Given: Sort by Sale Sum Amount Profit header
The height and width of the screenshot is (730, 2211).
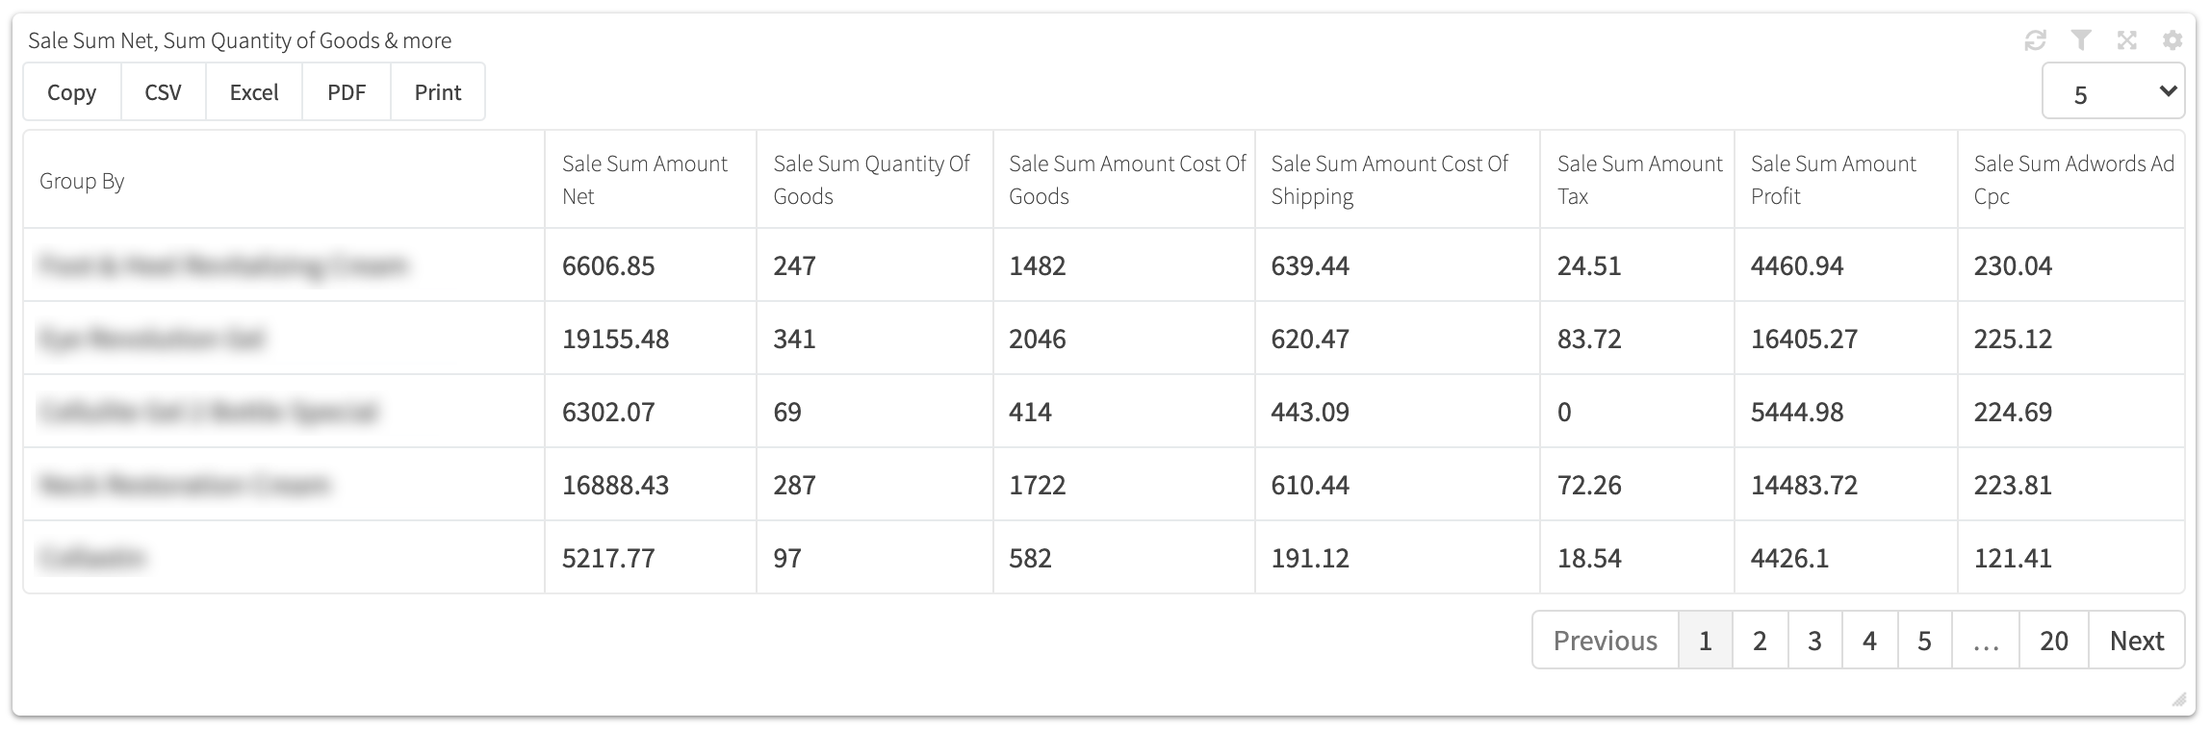Looking at the screenshot, I should click(1846, 180).
